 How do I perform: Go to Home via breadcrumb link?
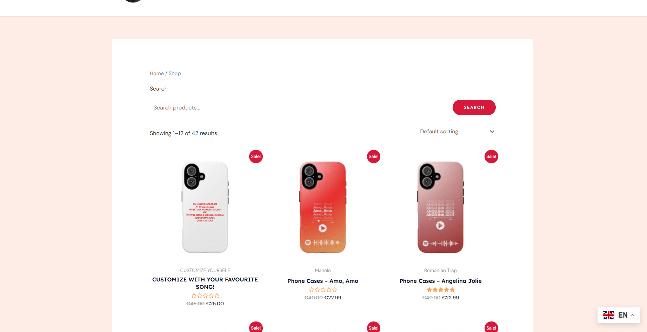click(x=156, y=73)
